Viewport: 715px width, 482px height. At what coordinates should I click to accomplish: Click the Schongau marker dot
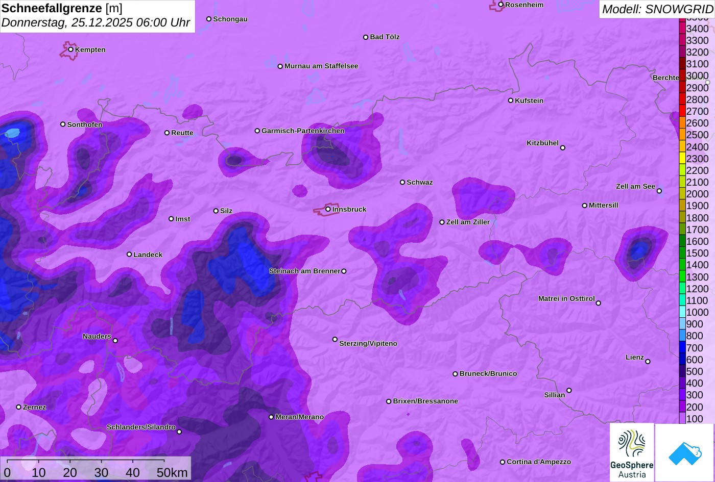click(209, 19)
